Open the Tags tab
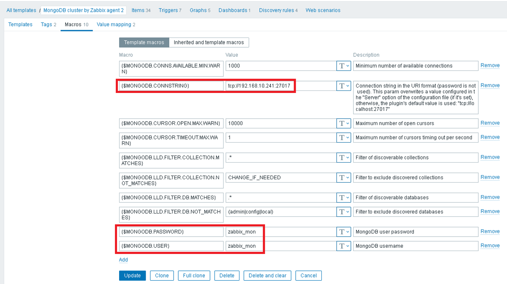Image resolution: width=507 pixels, height=284 pixels. click(49, 24)
